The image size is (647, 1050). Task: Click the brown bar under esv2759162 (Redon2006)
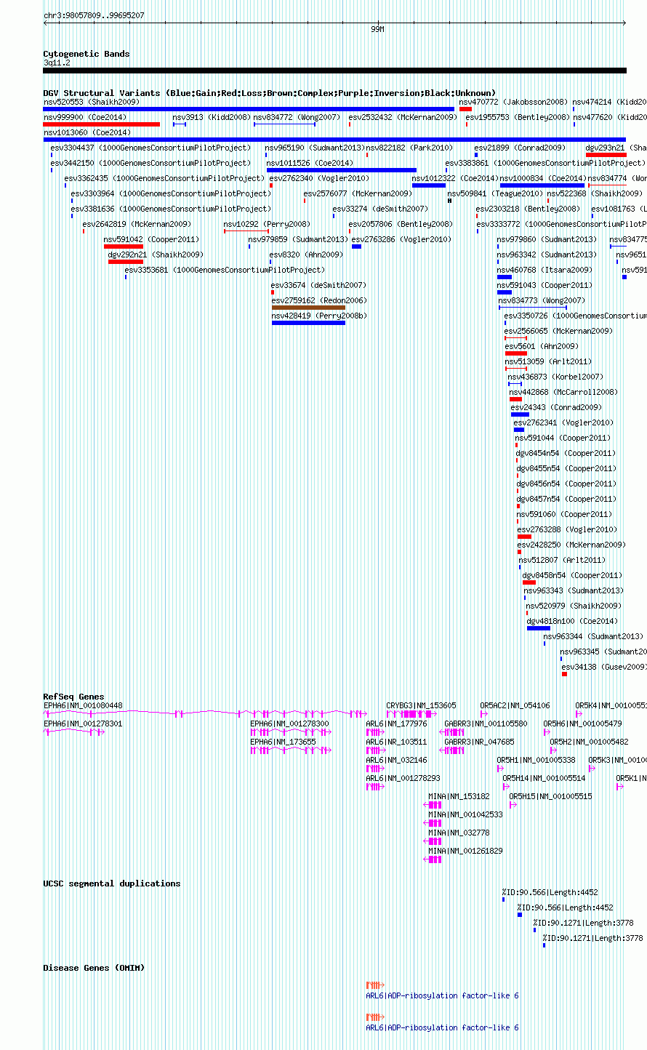click(x=308, y=308)
